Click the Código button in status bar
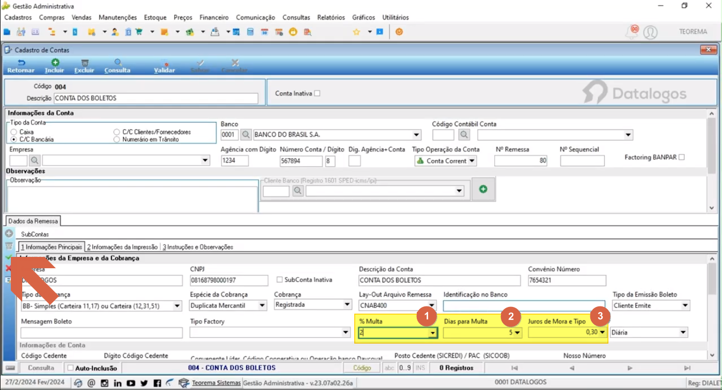This screenshot has height=390, width=722. [362, 368]
